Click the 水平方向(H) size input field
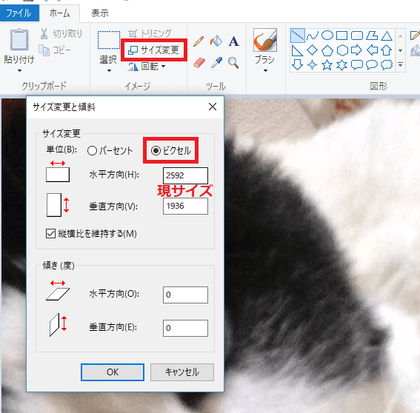This screenshot has height=413, width=420. [185, 175]
